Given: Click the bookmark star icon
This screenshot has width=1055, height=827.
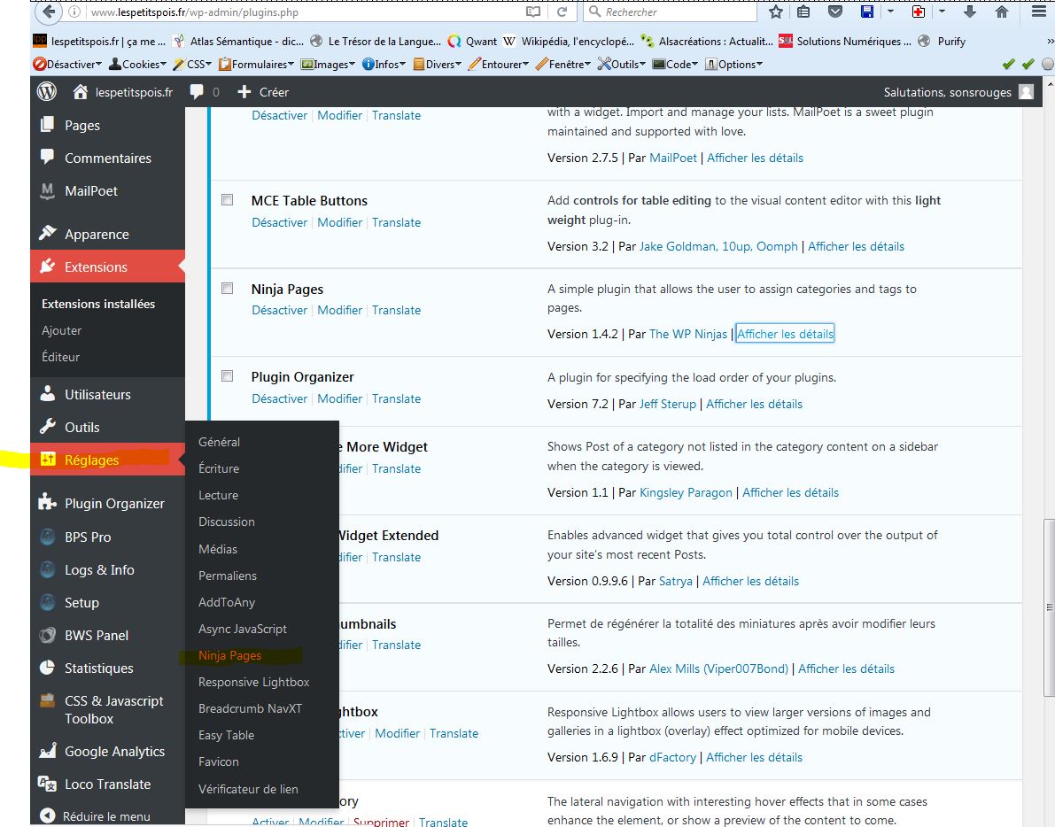Looking at the screenshot, I should pos(776,12).
